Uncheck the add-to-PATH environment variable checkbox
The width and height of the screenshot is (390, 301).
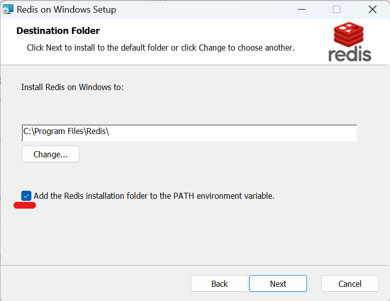[x=26, y=196]
